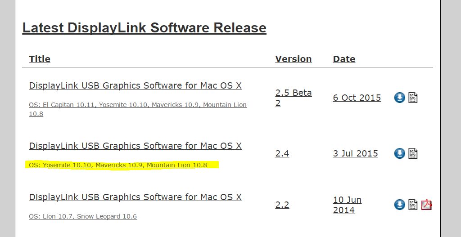
Task: Click the 3 Jul 2015 date link
Action: [356, 153]
